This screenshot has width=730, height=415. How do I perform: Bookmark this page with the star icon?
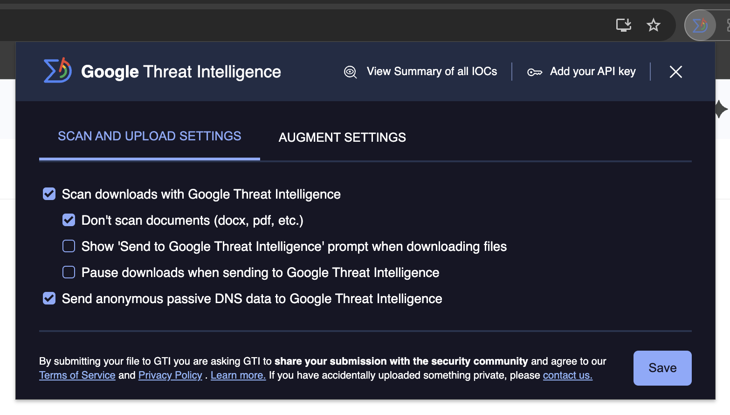tap(654, 25)
